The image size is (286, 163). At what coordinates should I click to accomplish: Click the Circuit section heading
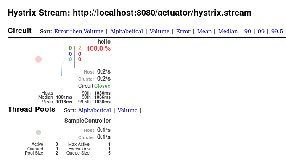[19, 31]
